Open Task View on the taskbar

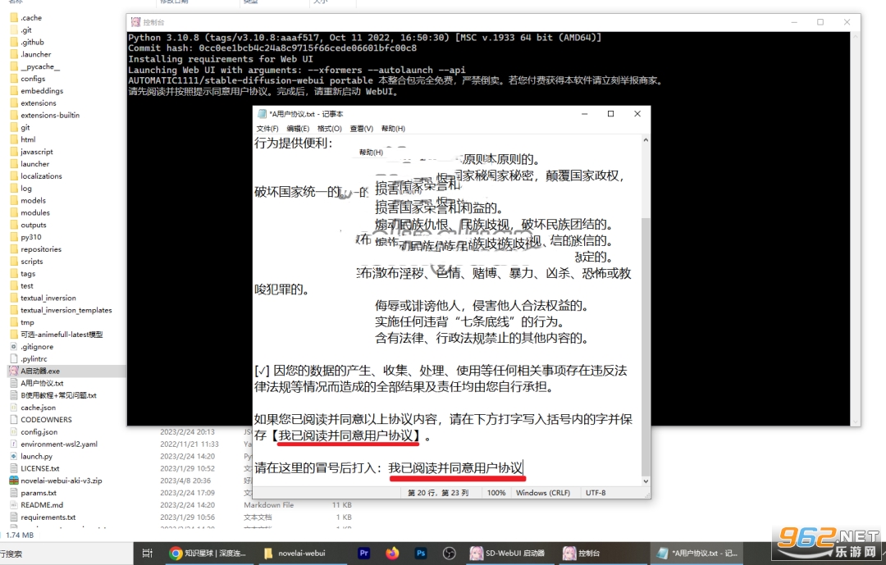click(148, 554)
